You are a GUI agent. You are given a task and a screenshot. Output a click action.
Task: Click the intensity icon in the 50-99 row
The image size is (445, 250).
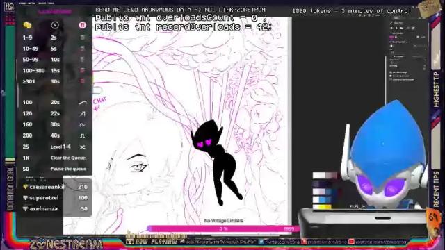[82, 60]
